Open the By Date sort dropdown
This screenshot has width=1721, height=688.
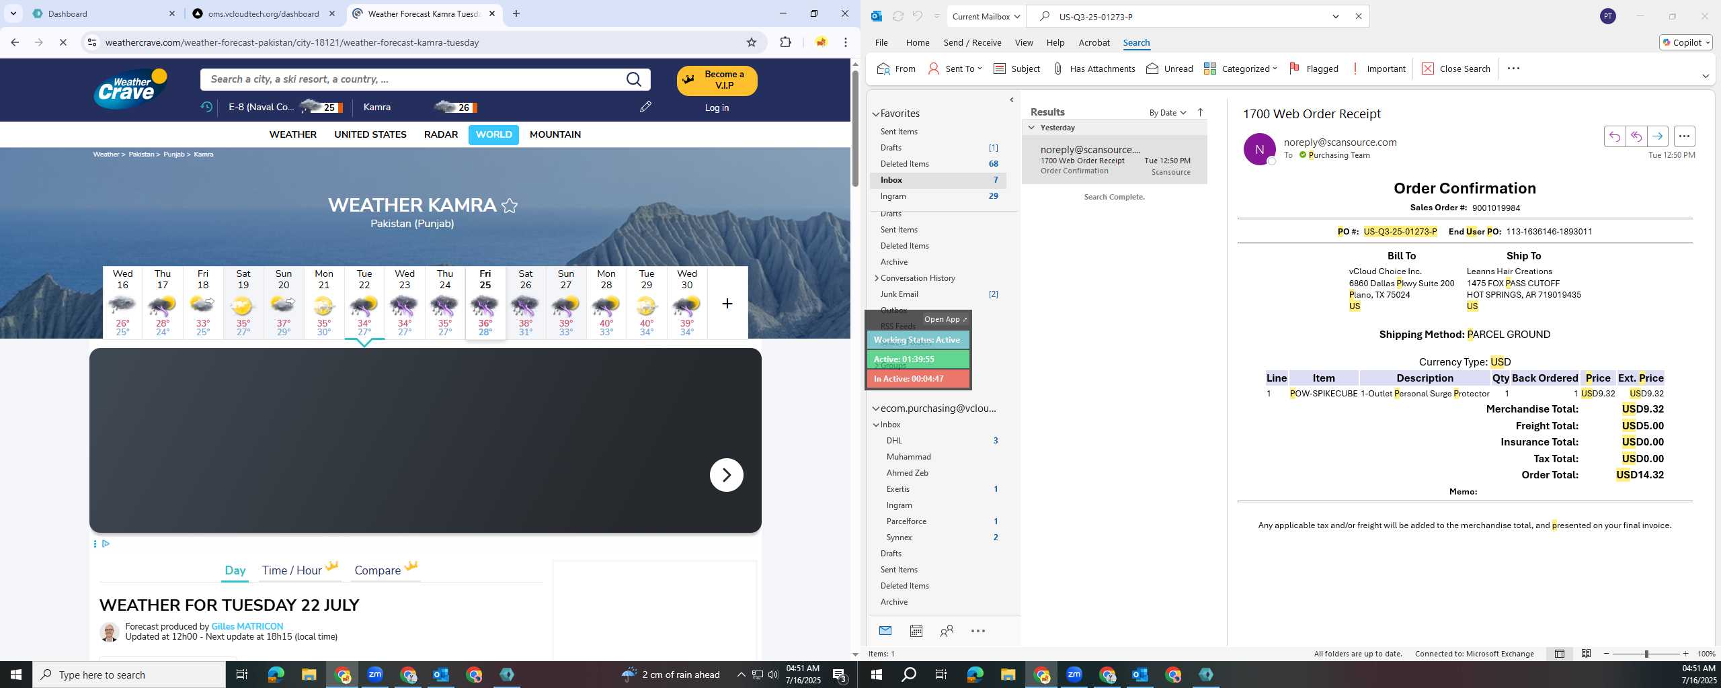point(1168,112)
